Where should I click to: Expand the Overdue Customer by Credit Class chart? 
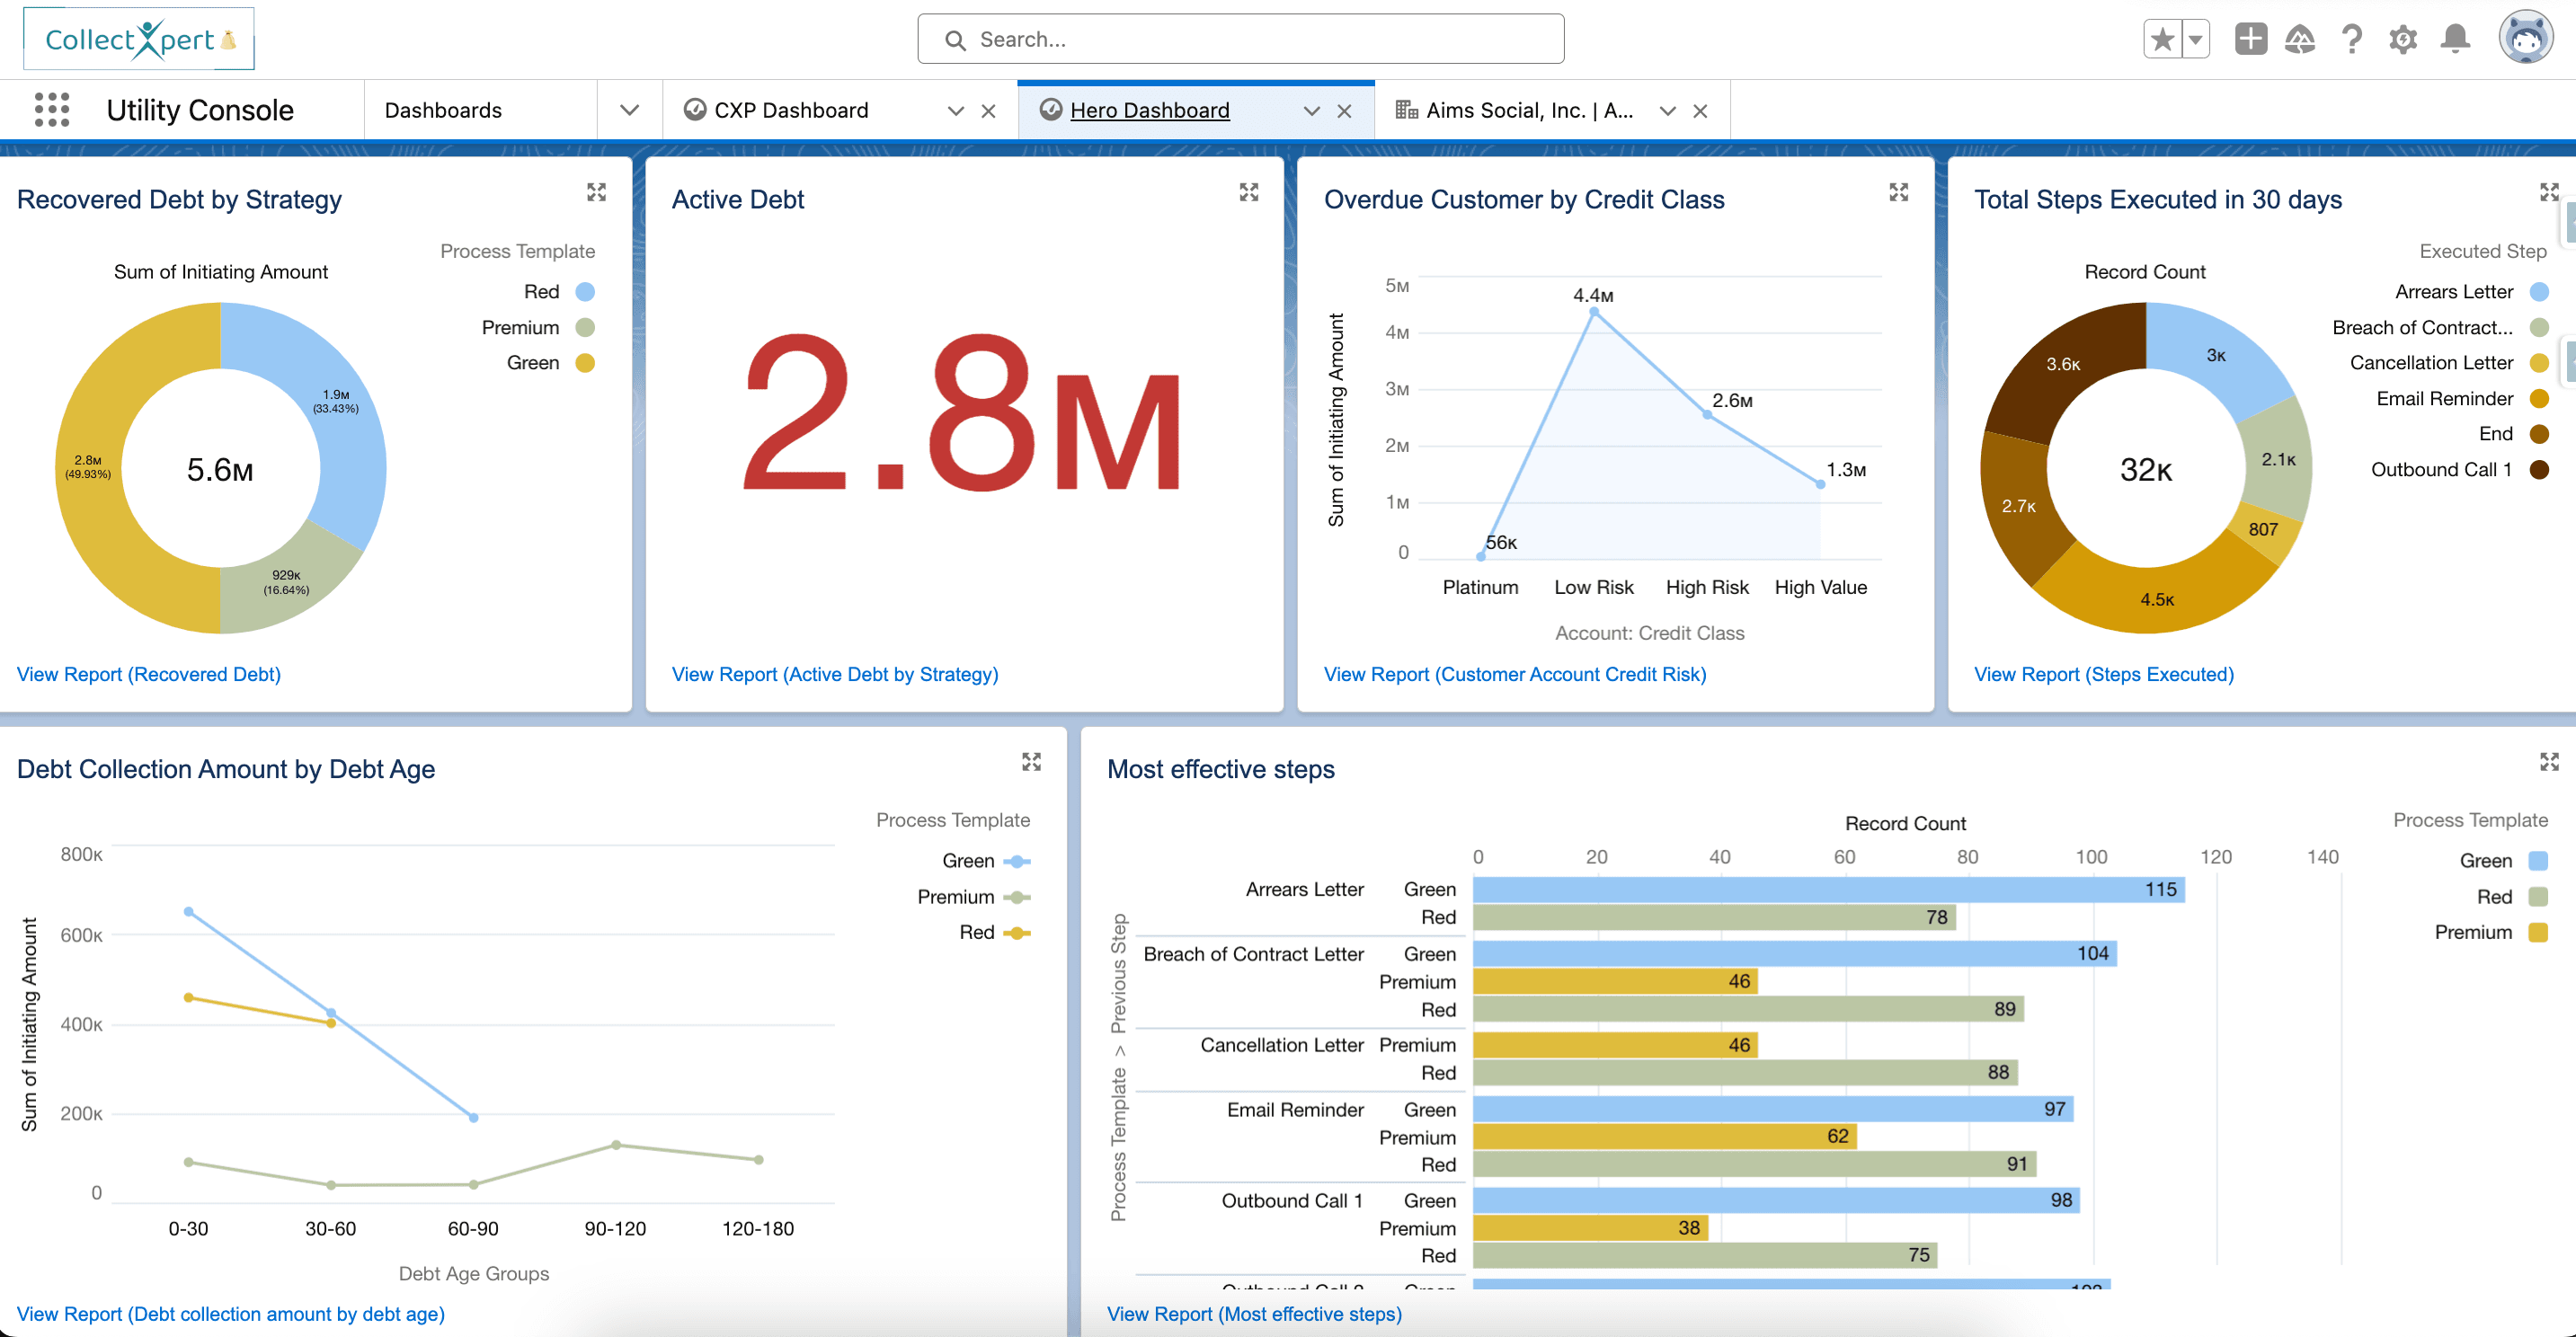pos(1899,192)
